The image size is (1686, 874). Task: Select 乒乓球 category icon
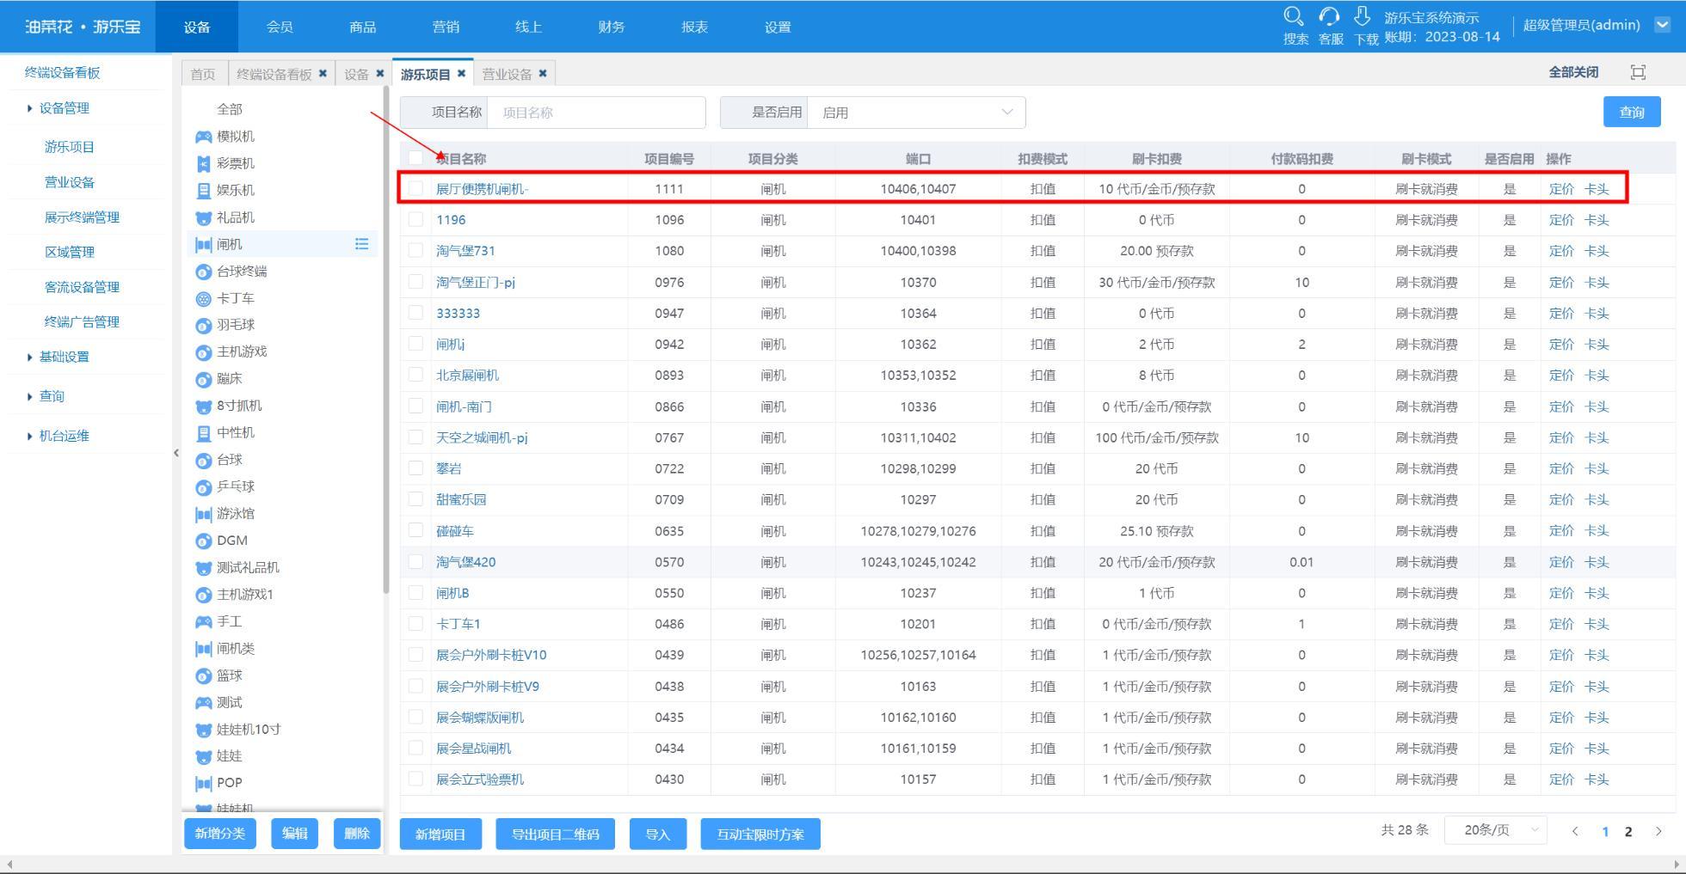point(203,487)
